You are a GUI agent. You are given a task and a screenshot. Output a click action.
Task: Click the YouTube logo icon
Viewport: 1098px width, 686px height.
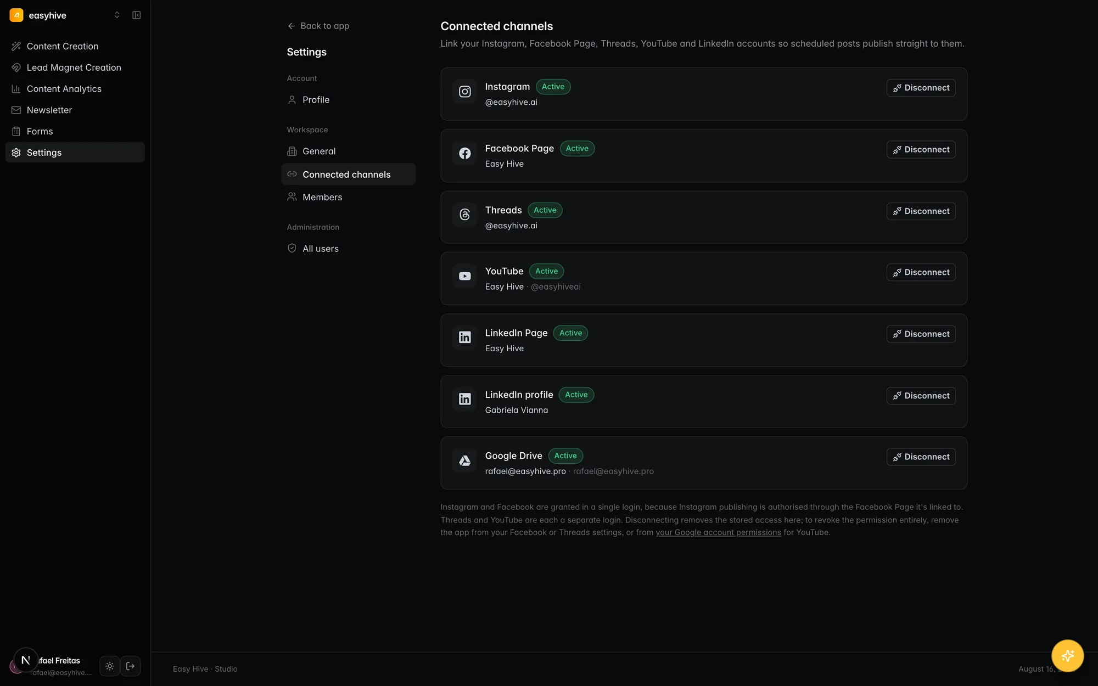[464, 276]
